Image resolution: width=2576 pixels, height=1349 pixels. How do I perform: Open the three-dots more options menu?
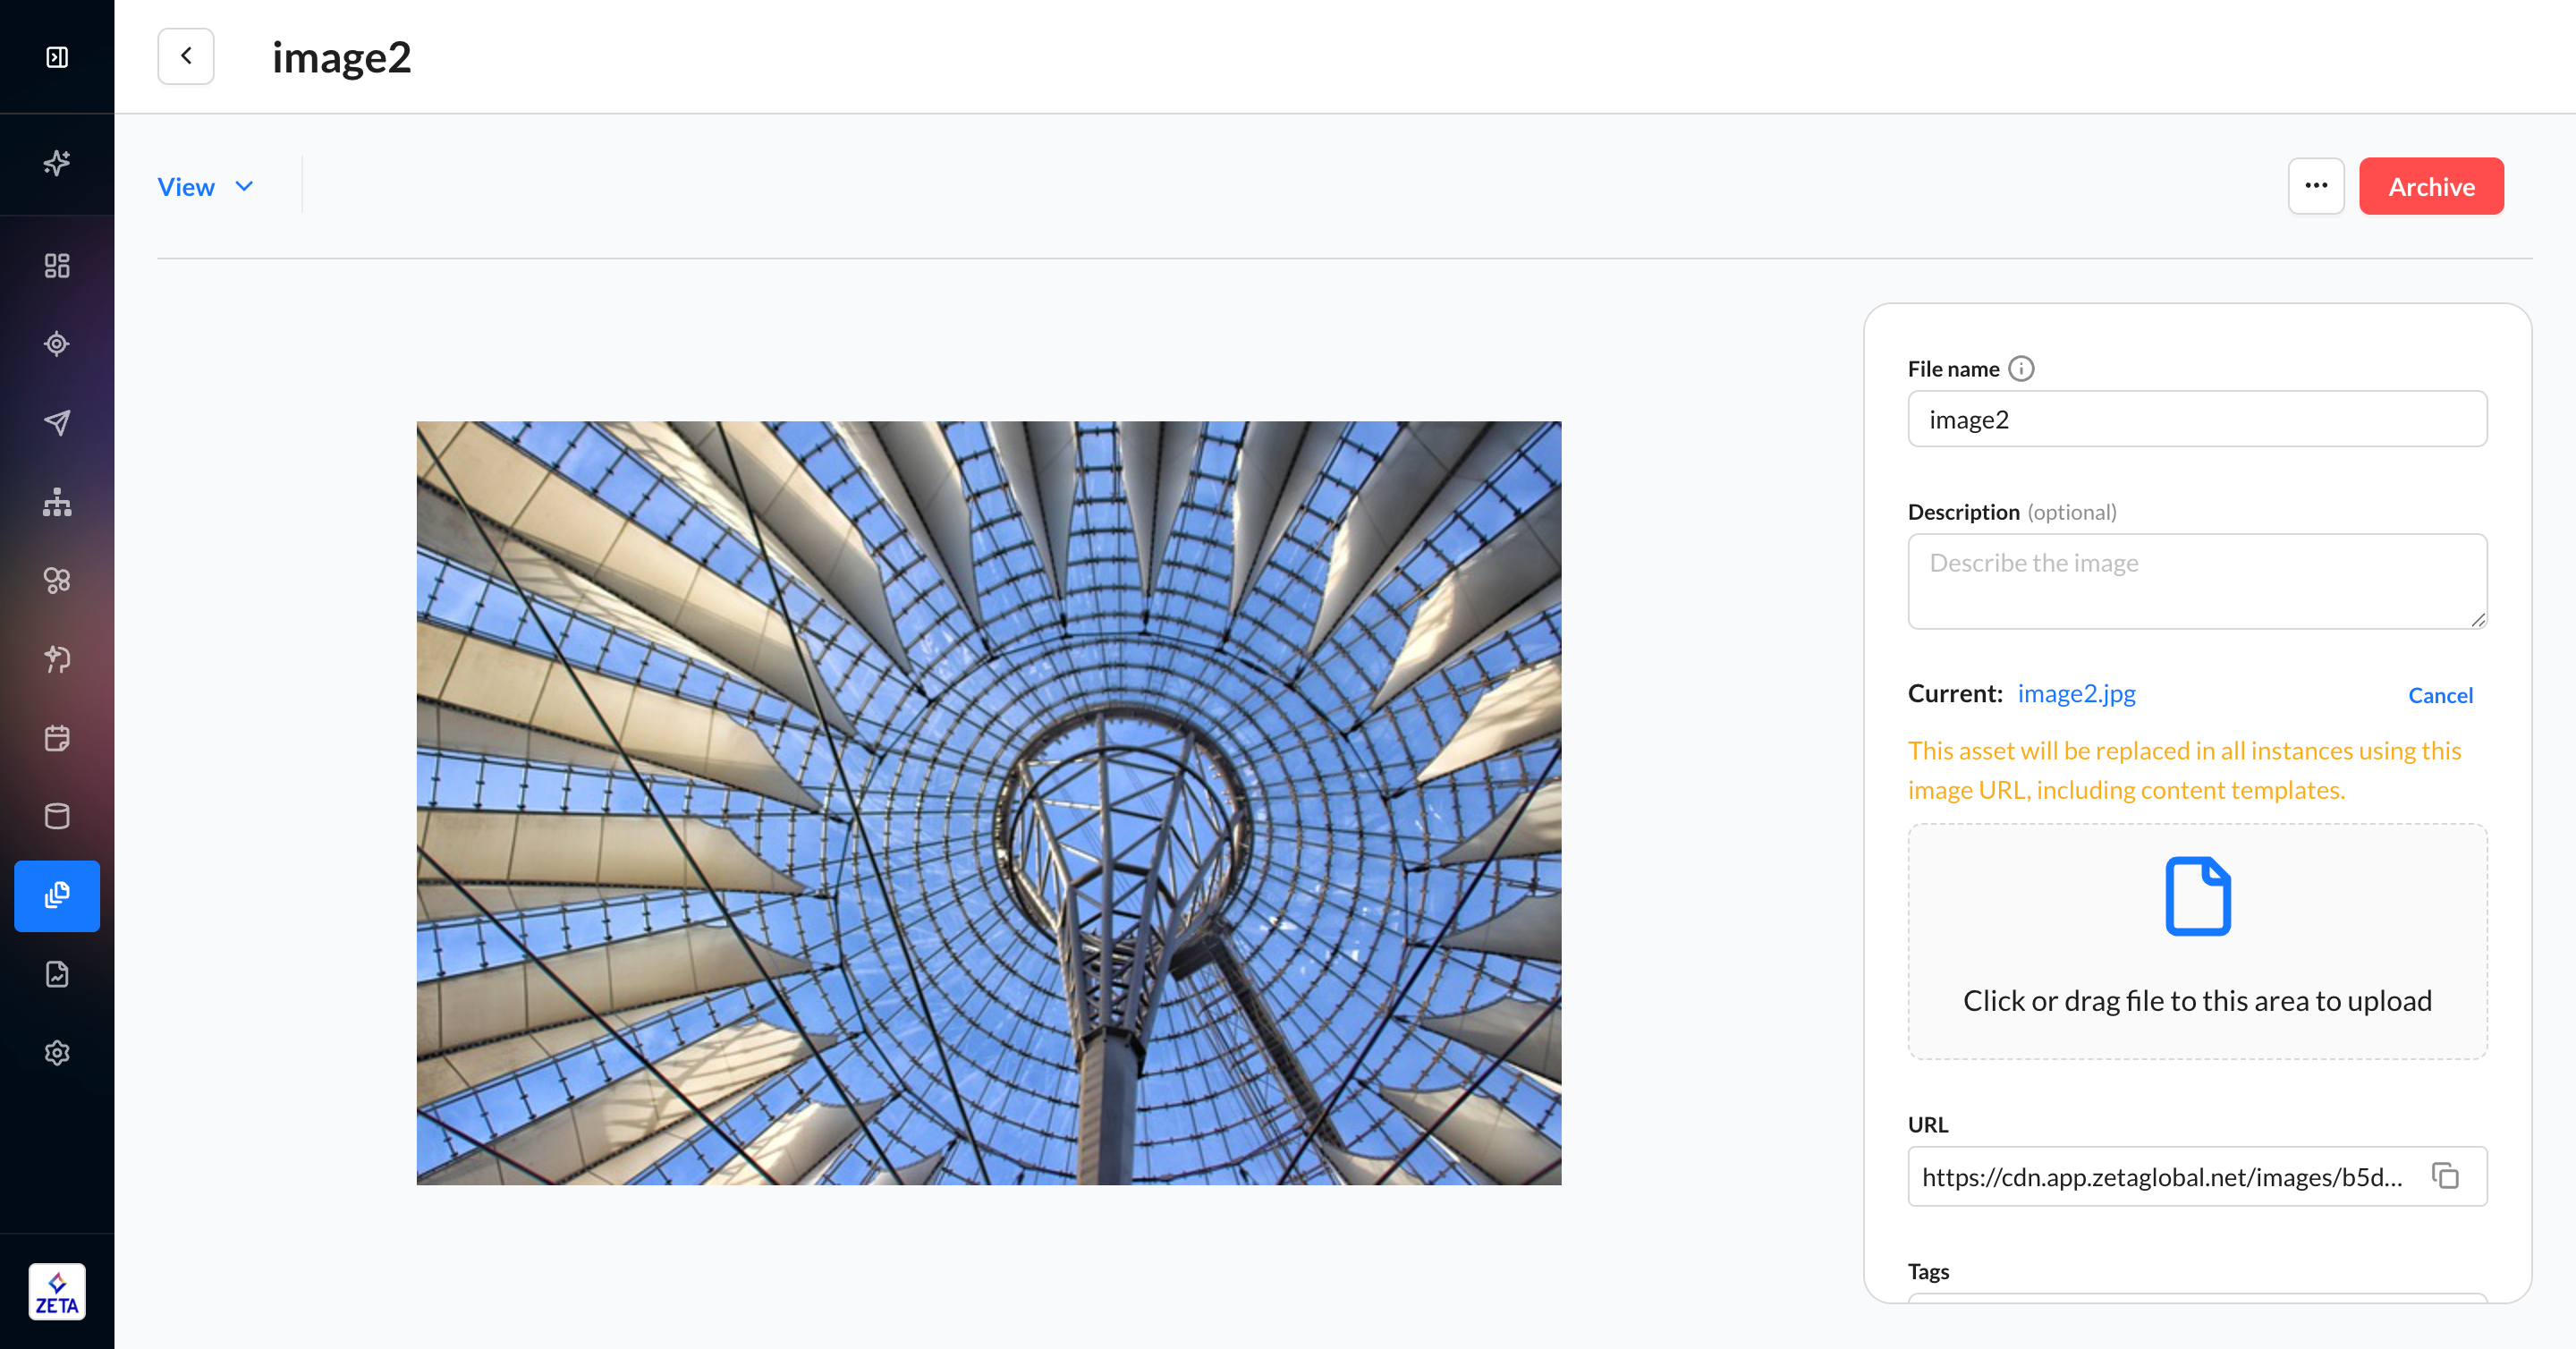(x=2316, y=186)
